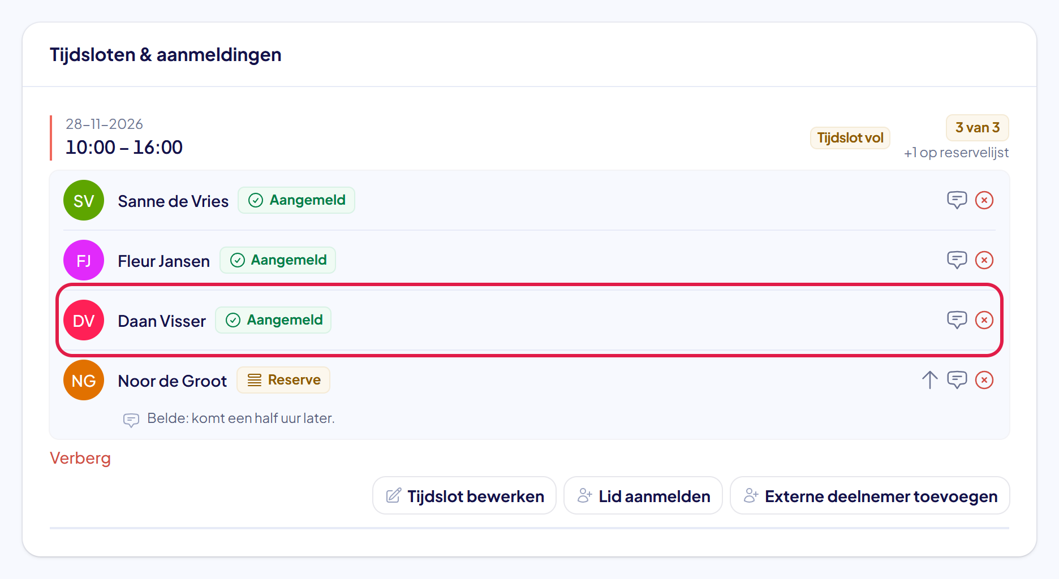
Task: Click the Reserve status of Noor de Groot
Action: coord(283,380)
